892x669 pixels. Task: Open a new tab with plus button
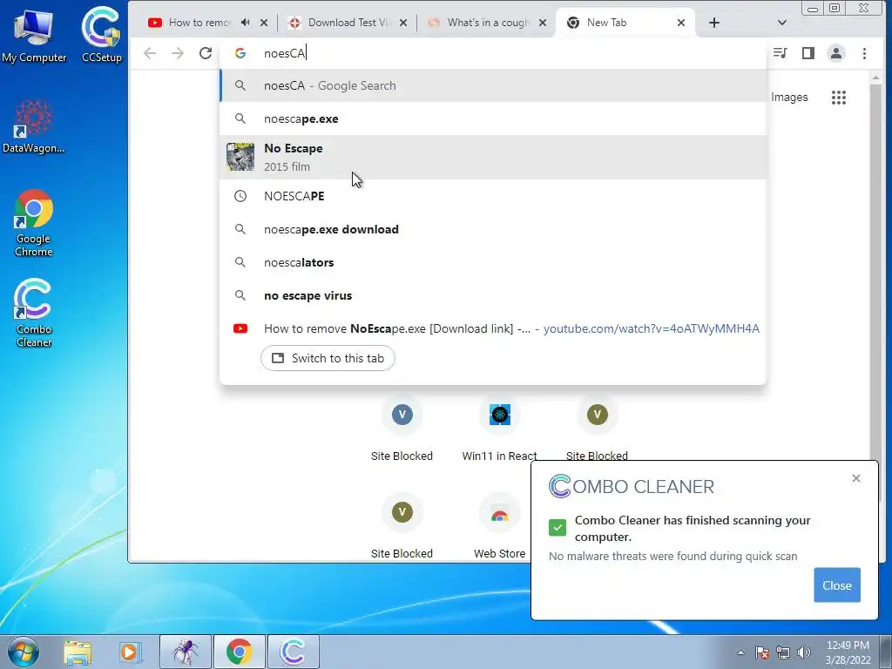[x=714, y=23]
